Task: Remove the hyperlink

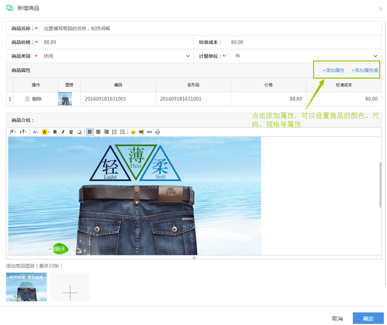Action: tap(158, 132)
